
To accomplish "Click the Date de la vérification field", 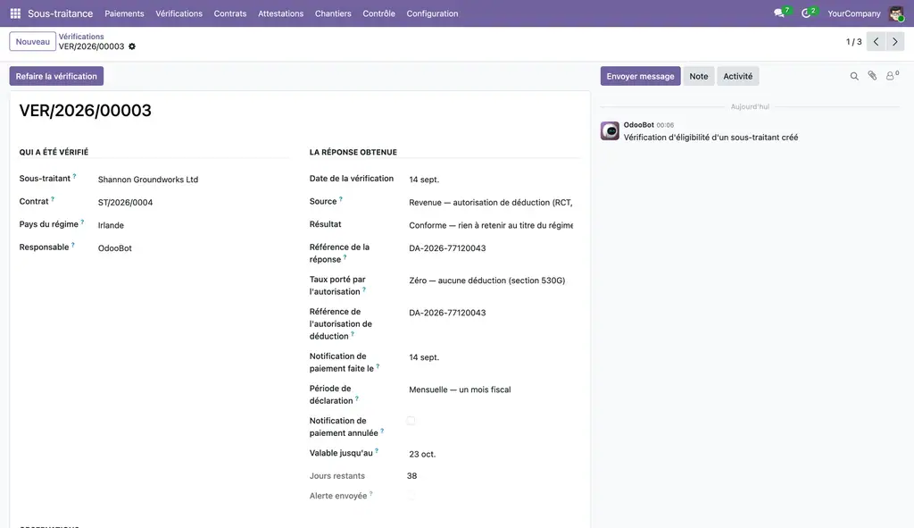I will [491, 180].
